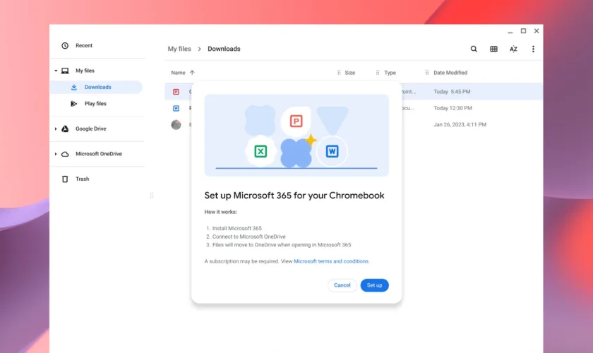Switch to thumbnail grid view
Viewport: 593px width, 353px height.
493,49
